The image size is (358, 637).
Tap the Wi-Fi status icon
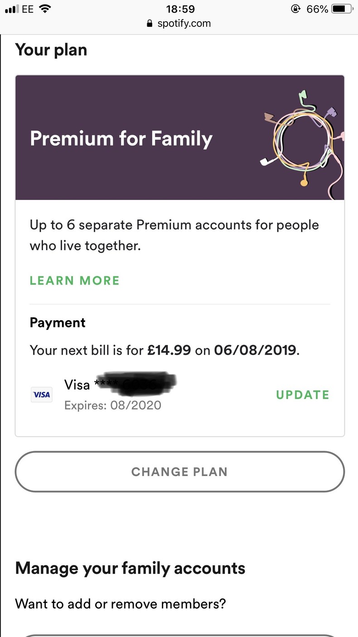[44, 9]
